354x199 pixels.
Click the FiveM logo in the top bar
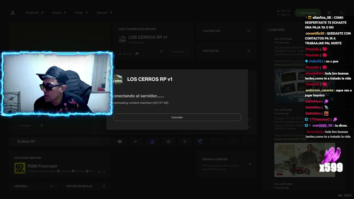(13, 13)
